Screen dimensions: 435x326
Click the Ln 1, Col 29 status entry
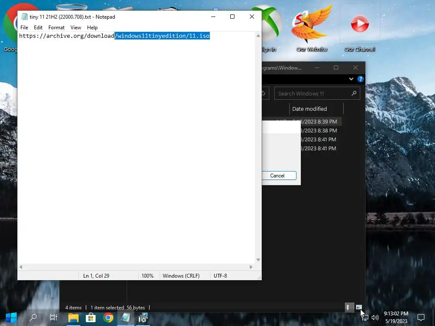click(96, 276)
